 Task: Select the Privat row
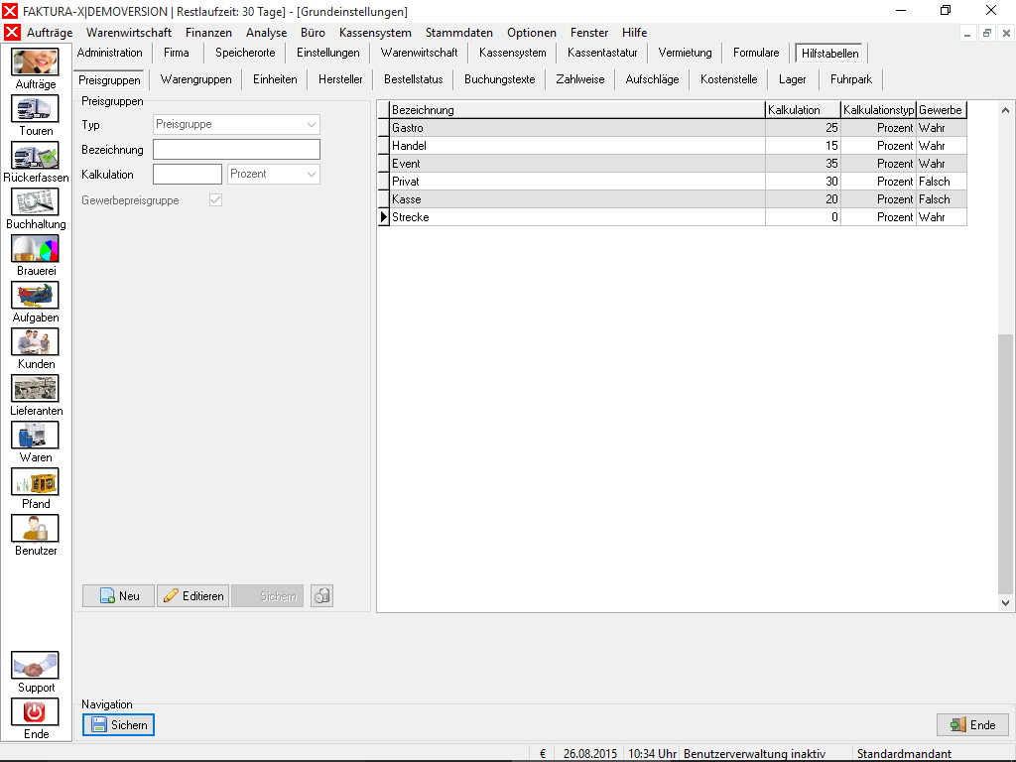pyautogui.click(x=672, y=182)
